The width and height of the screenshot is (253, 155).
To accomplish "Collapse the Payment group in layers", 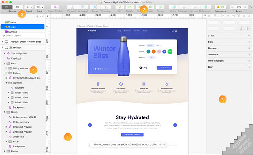I will click(7, 83).
